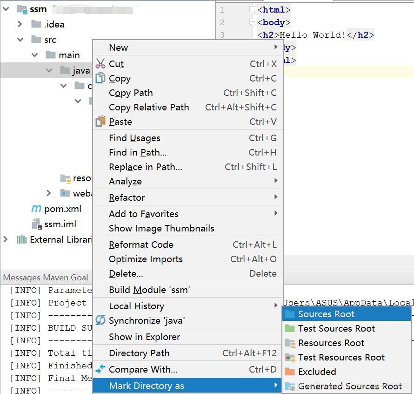
Task: Open the New submenu arrow
Action: point(276,47)
